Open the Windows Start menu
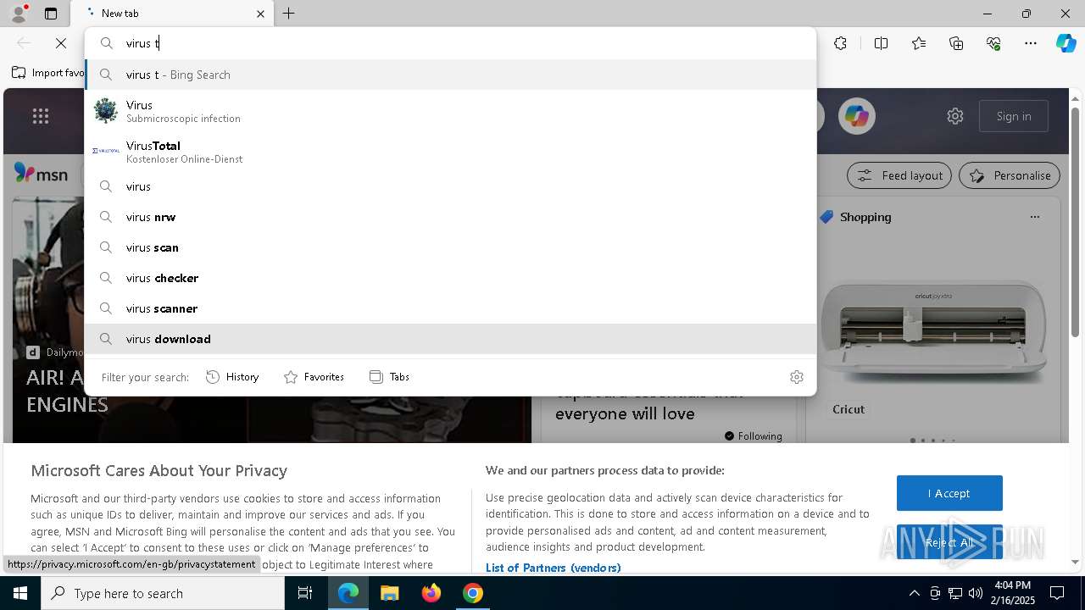The image size is (1085, 610). [x=20, y=593]
